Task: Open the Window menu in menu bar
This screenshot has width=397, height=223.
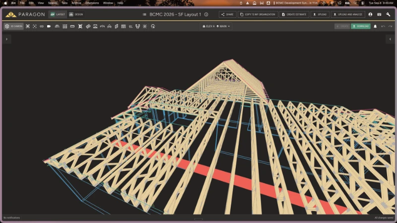Action: (x=108, y=3)
